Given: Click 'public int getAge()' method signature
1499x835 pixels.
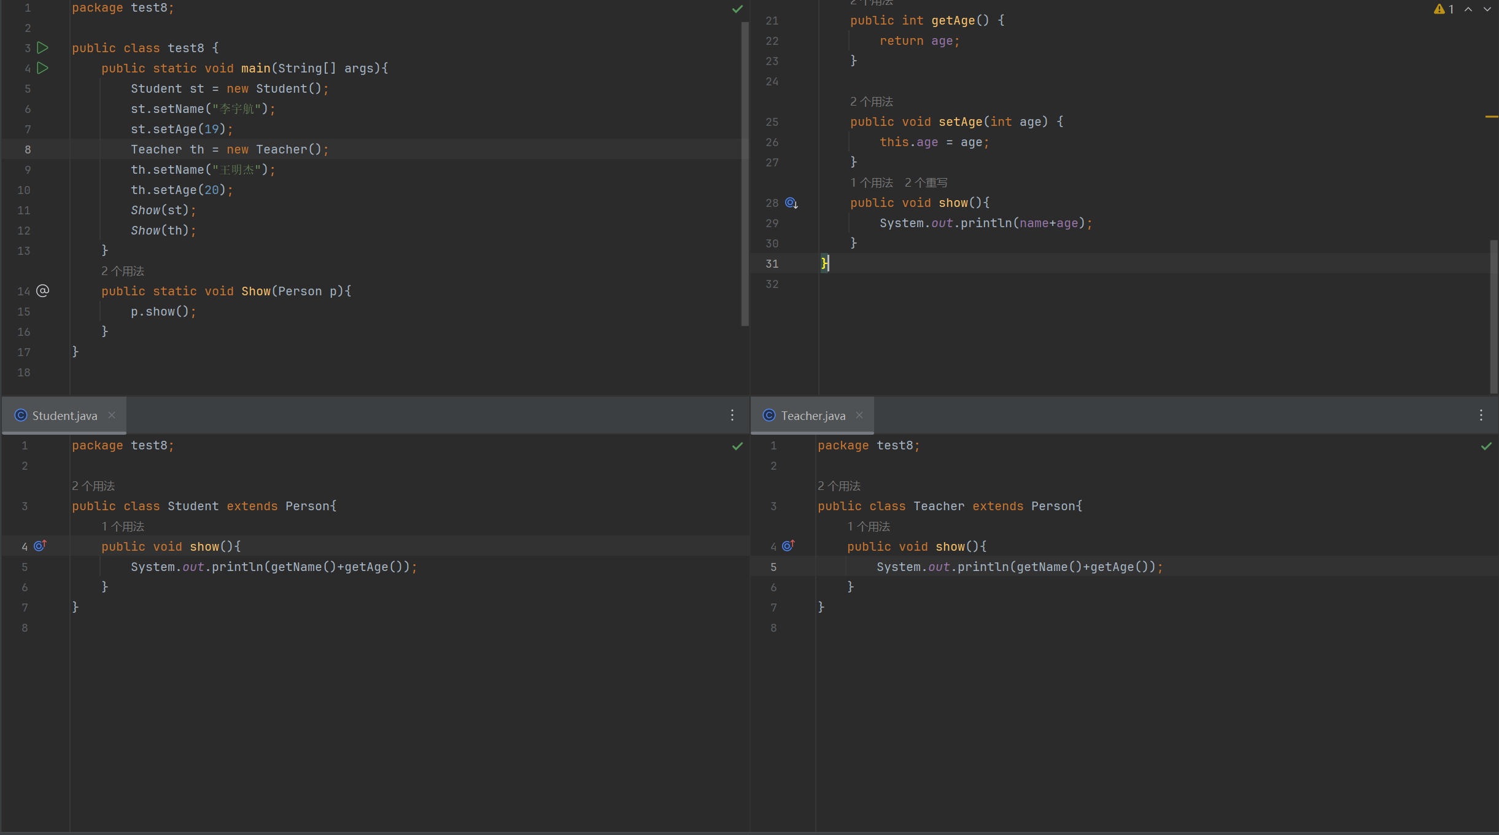Looking at the screenshot, I should click(x=928, y=20).
